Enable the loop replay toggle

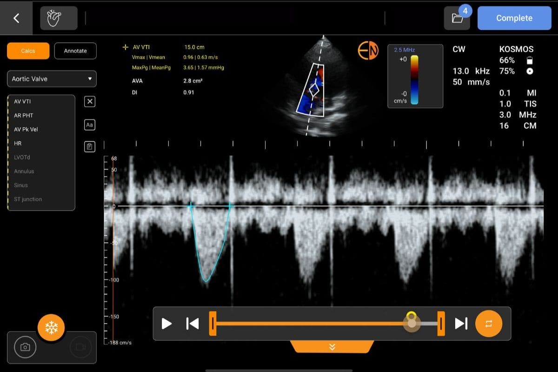489,323
